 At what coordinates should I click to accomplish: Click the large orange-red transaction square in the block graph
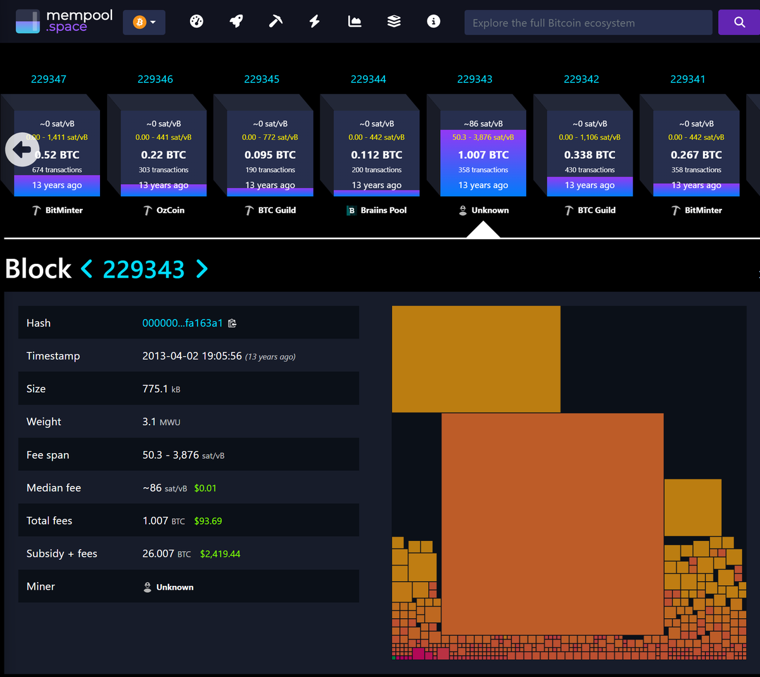(552, 524)
